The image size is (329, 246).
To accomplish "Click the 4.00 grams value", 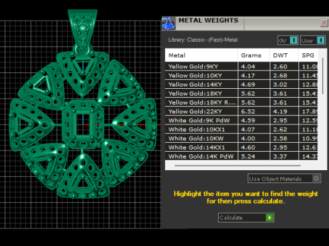I will 248,139.
